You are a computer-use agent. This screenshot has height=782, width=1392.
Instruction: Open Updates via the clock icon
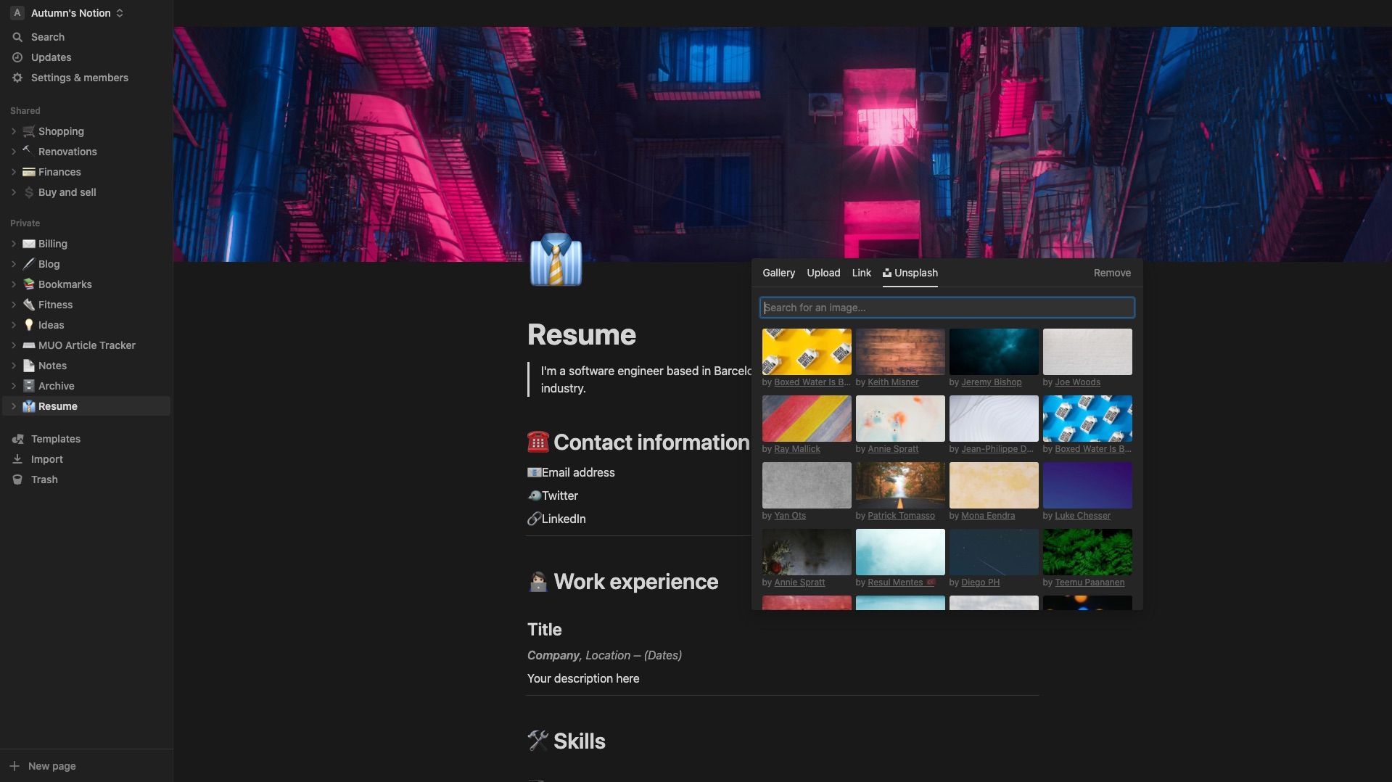(x=17, y=57)
